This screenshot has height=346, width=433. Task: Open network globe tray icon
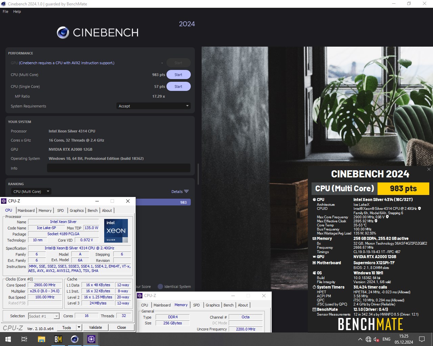368,339
